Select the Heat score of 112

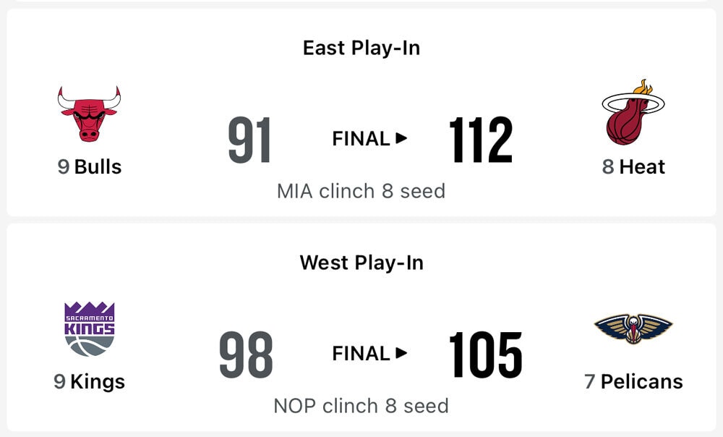tap(481, 140)
